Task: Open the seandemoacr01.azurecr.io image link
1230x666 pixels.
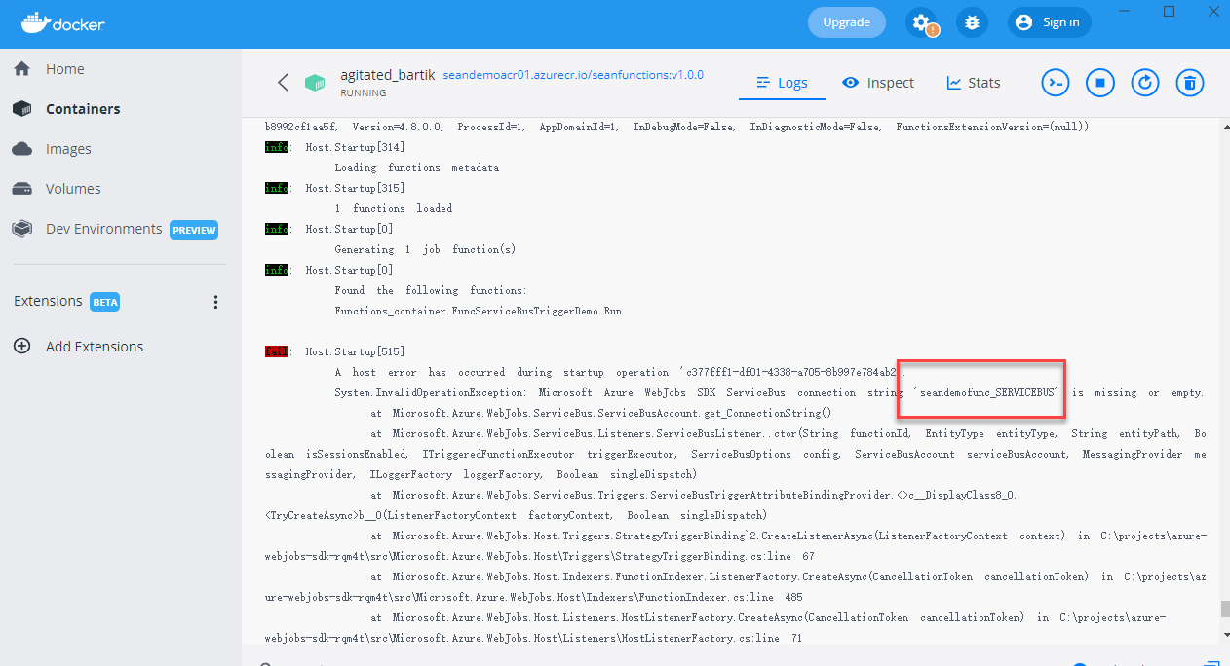Action: click(573, 75)
